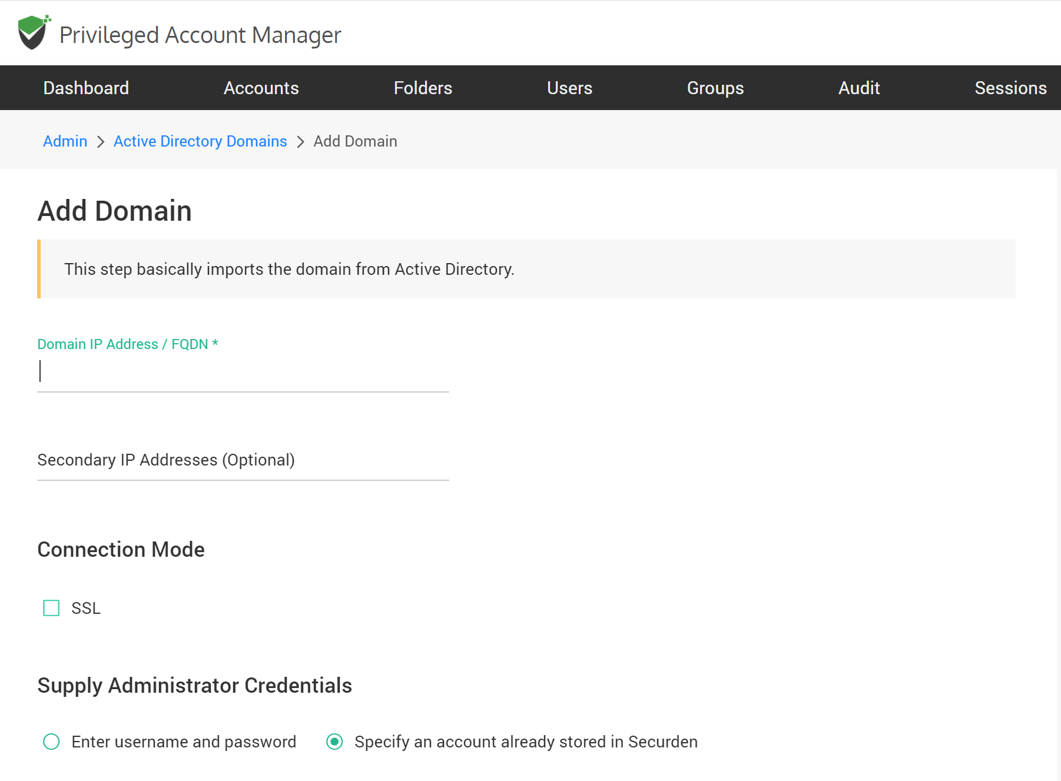Viewport: 1061px width, 781px height.
Task: Click the chevron after the Admin breadcrumb
Action: (101, 142)
